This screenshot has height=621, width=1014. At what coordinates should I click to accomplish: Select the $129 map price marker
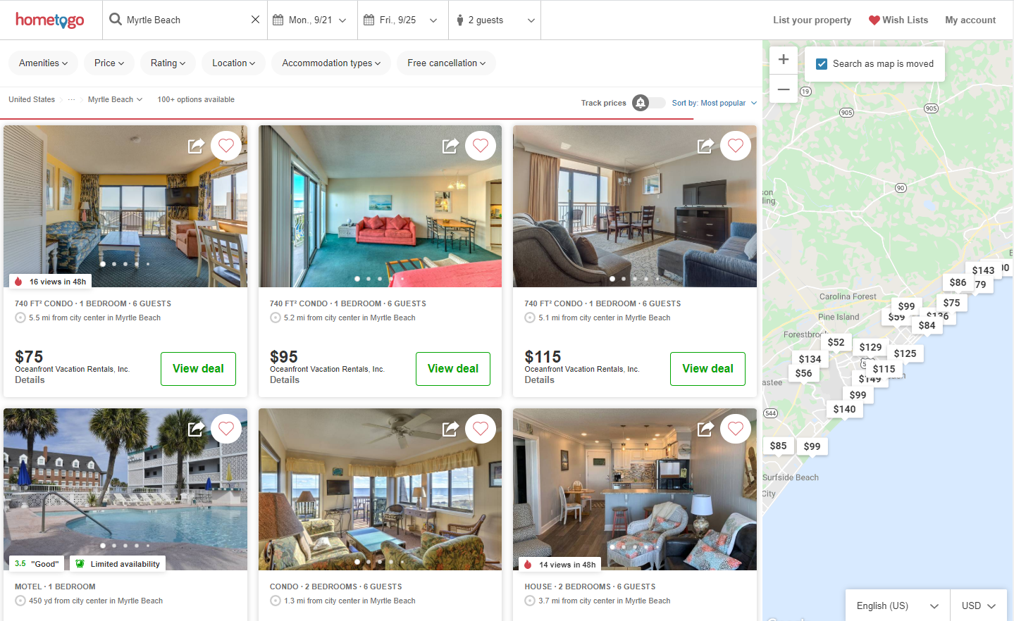(870, 347)
